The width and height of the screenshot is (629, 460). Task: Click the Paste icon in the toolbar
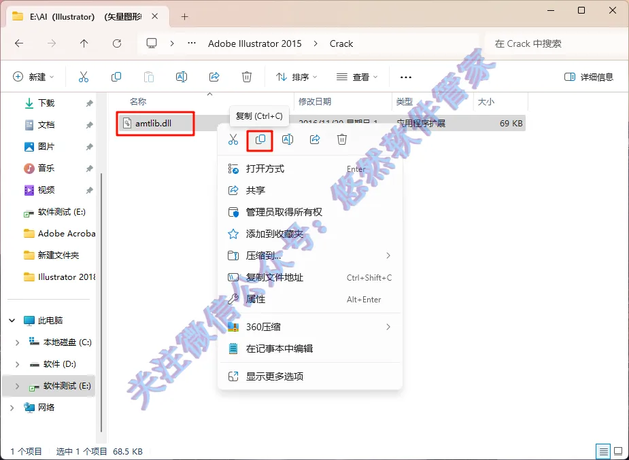click(x=149, y=77)
